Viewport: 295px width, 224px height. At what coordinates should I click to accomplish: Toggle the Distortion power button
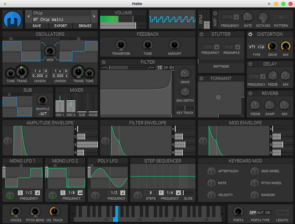pyautogui.click(x=250, y=34)
